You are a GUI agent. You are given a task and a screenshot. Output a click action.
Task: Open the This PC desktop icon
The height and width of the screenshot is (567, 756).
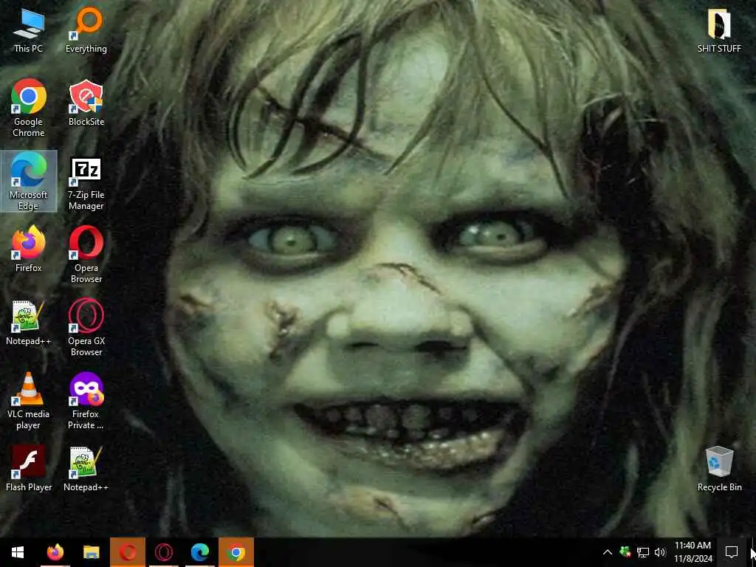[x=28, y=31]
